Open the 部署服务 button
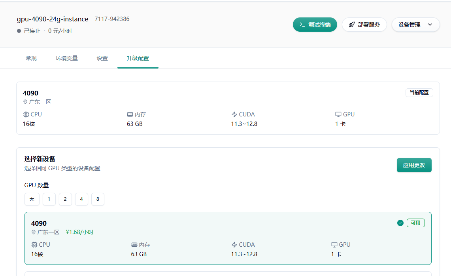 (x=364, y=25)
